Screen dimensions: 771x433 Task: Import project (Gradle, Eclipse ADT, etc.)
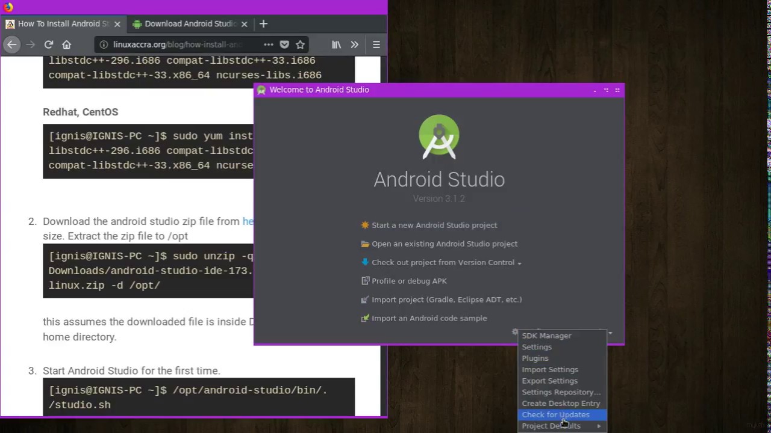pyautogui.click(x=446, y=299)
